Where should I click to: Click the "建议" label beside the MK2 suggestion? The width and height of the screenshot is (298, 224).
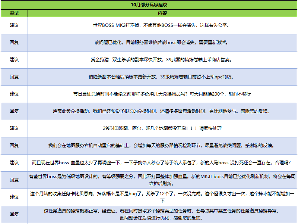point(14,25)
